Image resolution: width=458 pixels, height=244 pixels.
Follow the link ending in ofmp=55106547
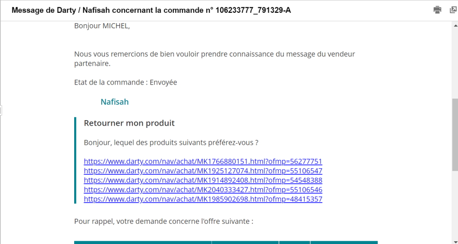point(203,171)
